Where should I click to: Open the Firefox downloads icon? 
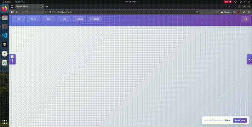217,12
